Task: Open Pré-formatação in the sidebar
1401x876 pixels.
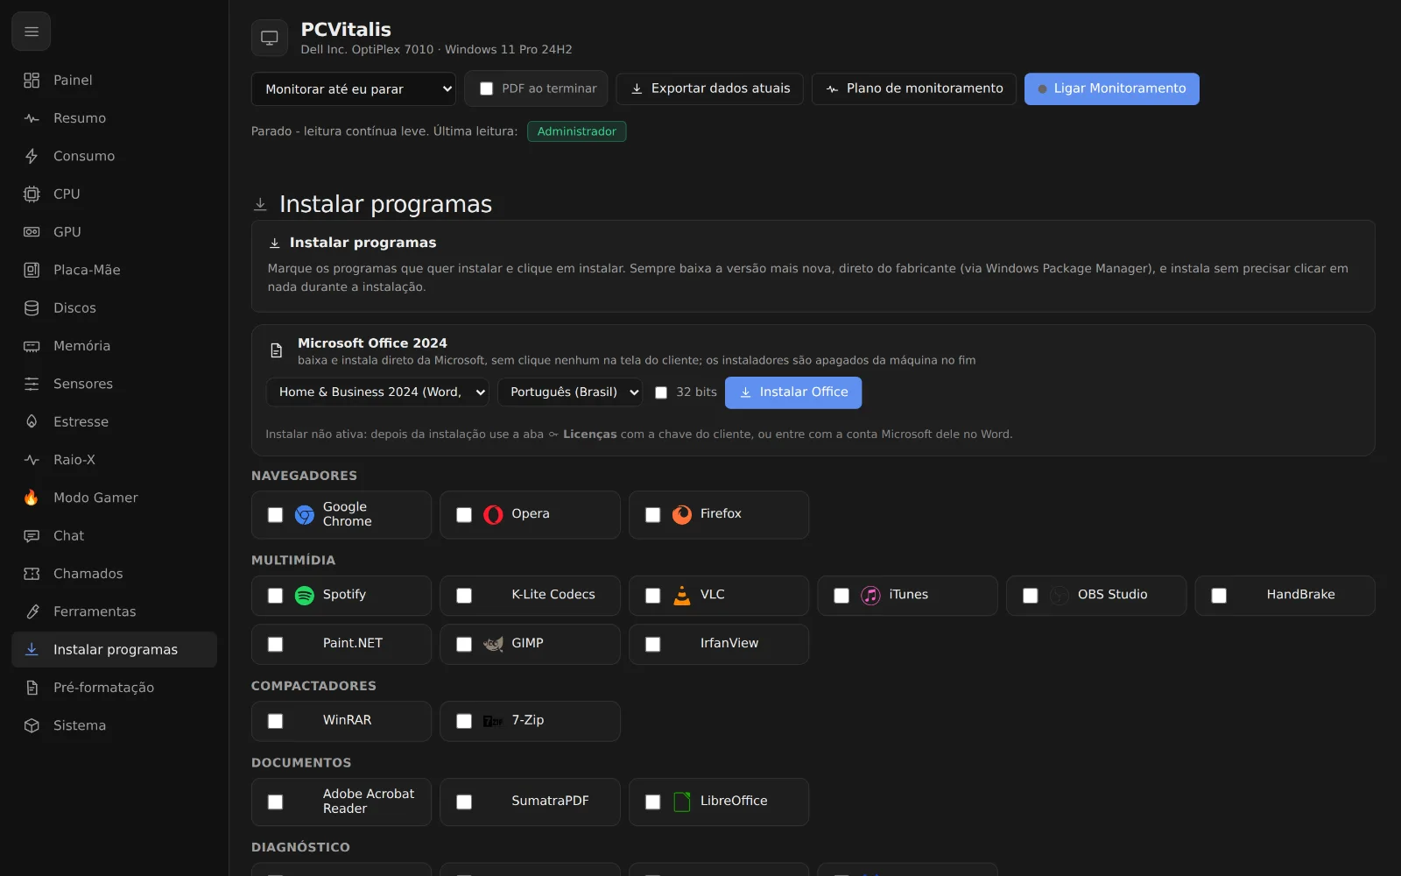Action: pos(115,688)
